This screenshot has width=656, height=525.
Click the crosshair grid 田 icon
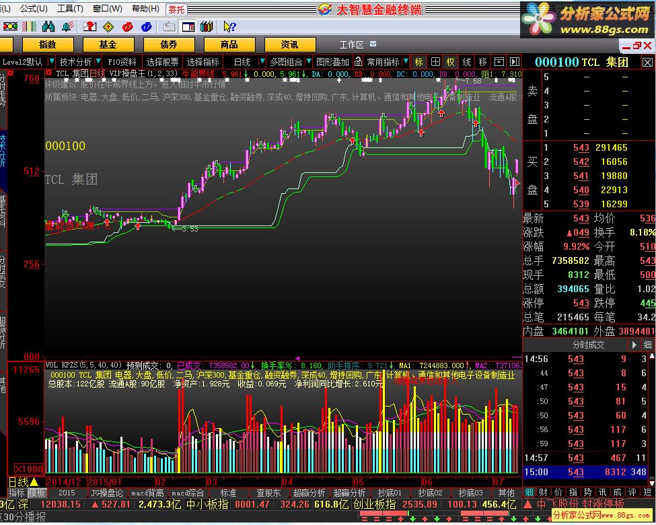(435, 62)
